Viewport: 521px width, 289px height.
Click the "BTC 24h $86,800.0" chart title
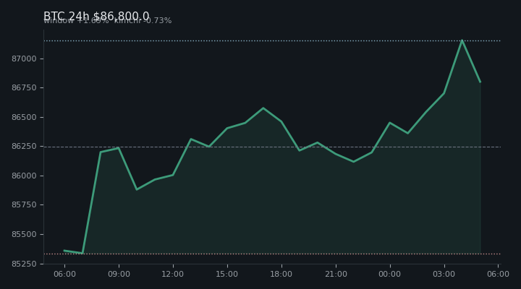coord(96,16)
